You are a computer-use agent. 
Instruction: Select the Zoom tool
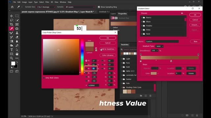[12, 58]
